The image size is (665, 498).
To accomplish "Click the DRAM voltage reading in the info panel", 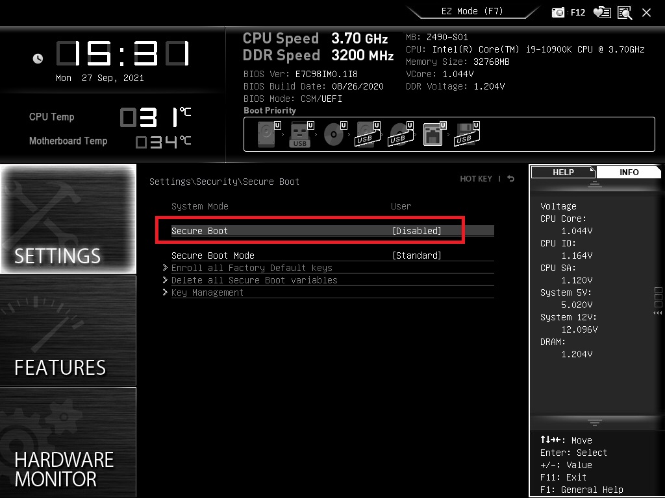I will point(577,353).
